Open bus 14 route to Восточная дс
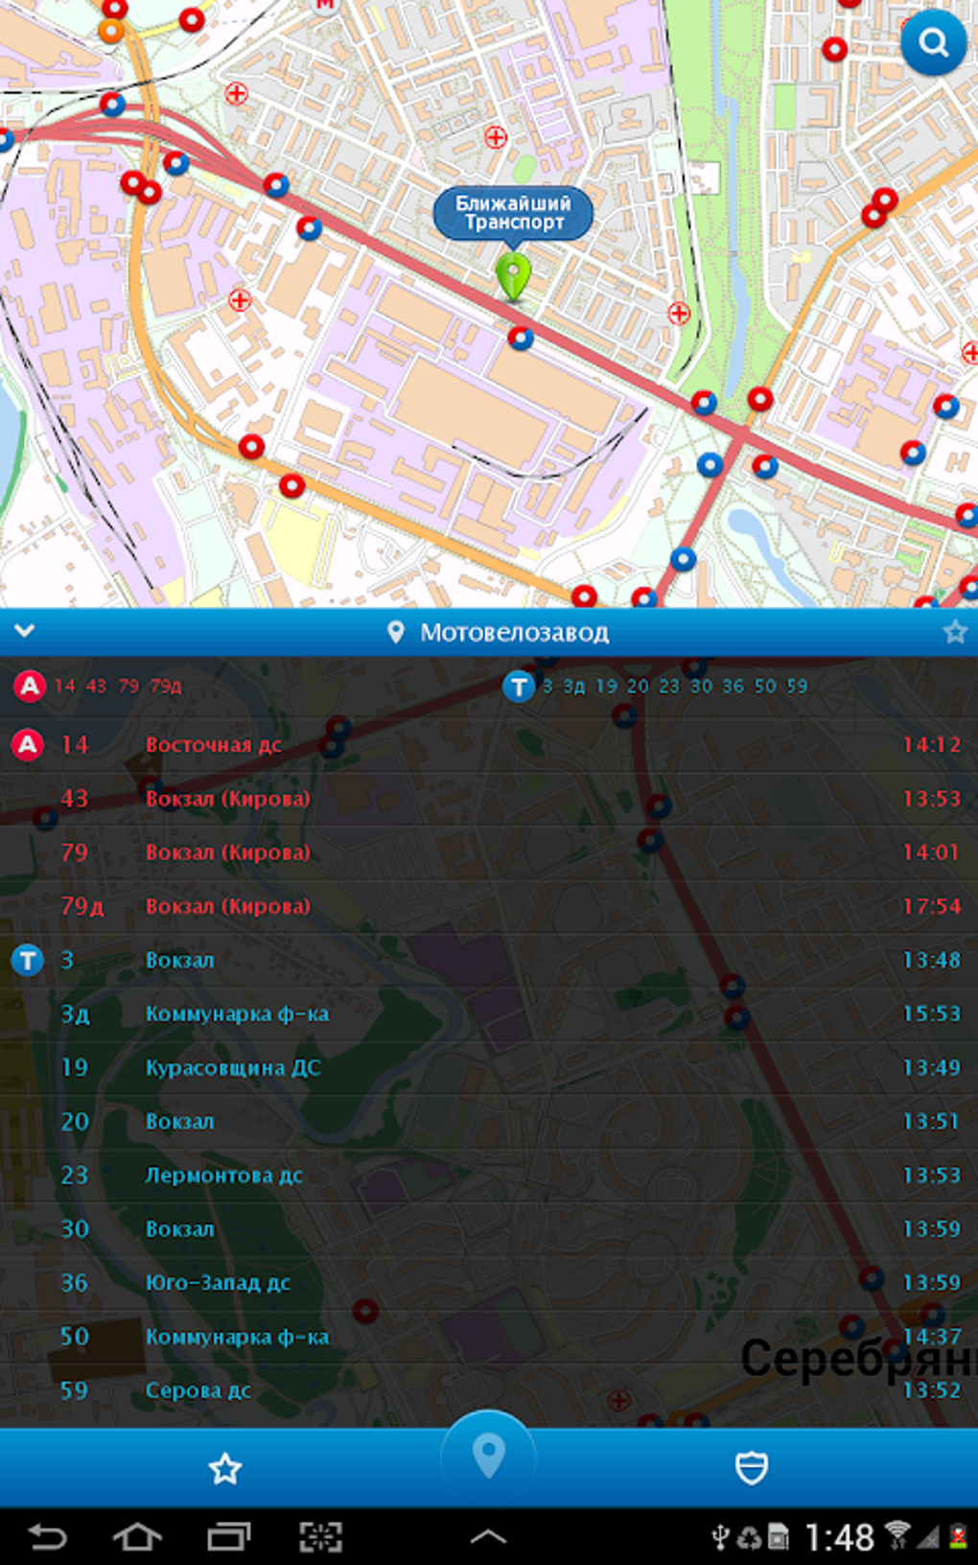The image size is (978, 1565). pos(489,745)
